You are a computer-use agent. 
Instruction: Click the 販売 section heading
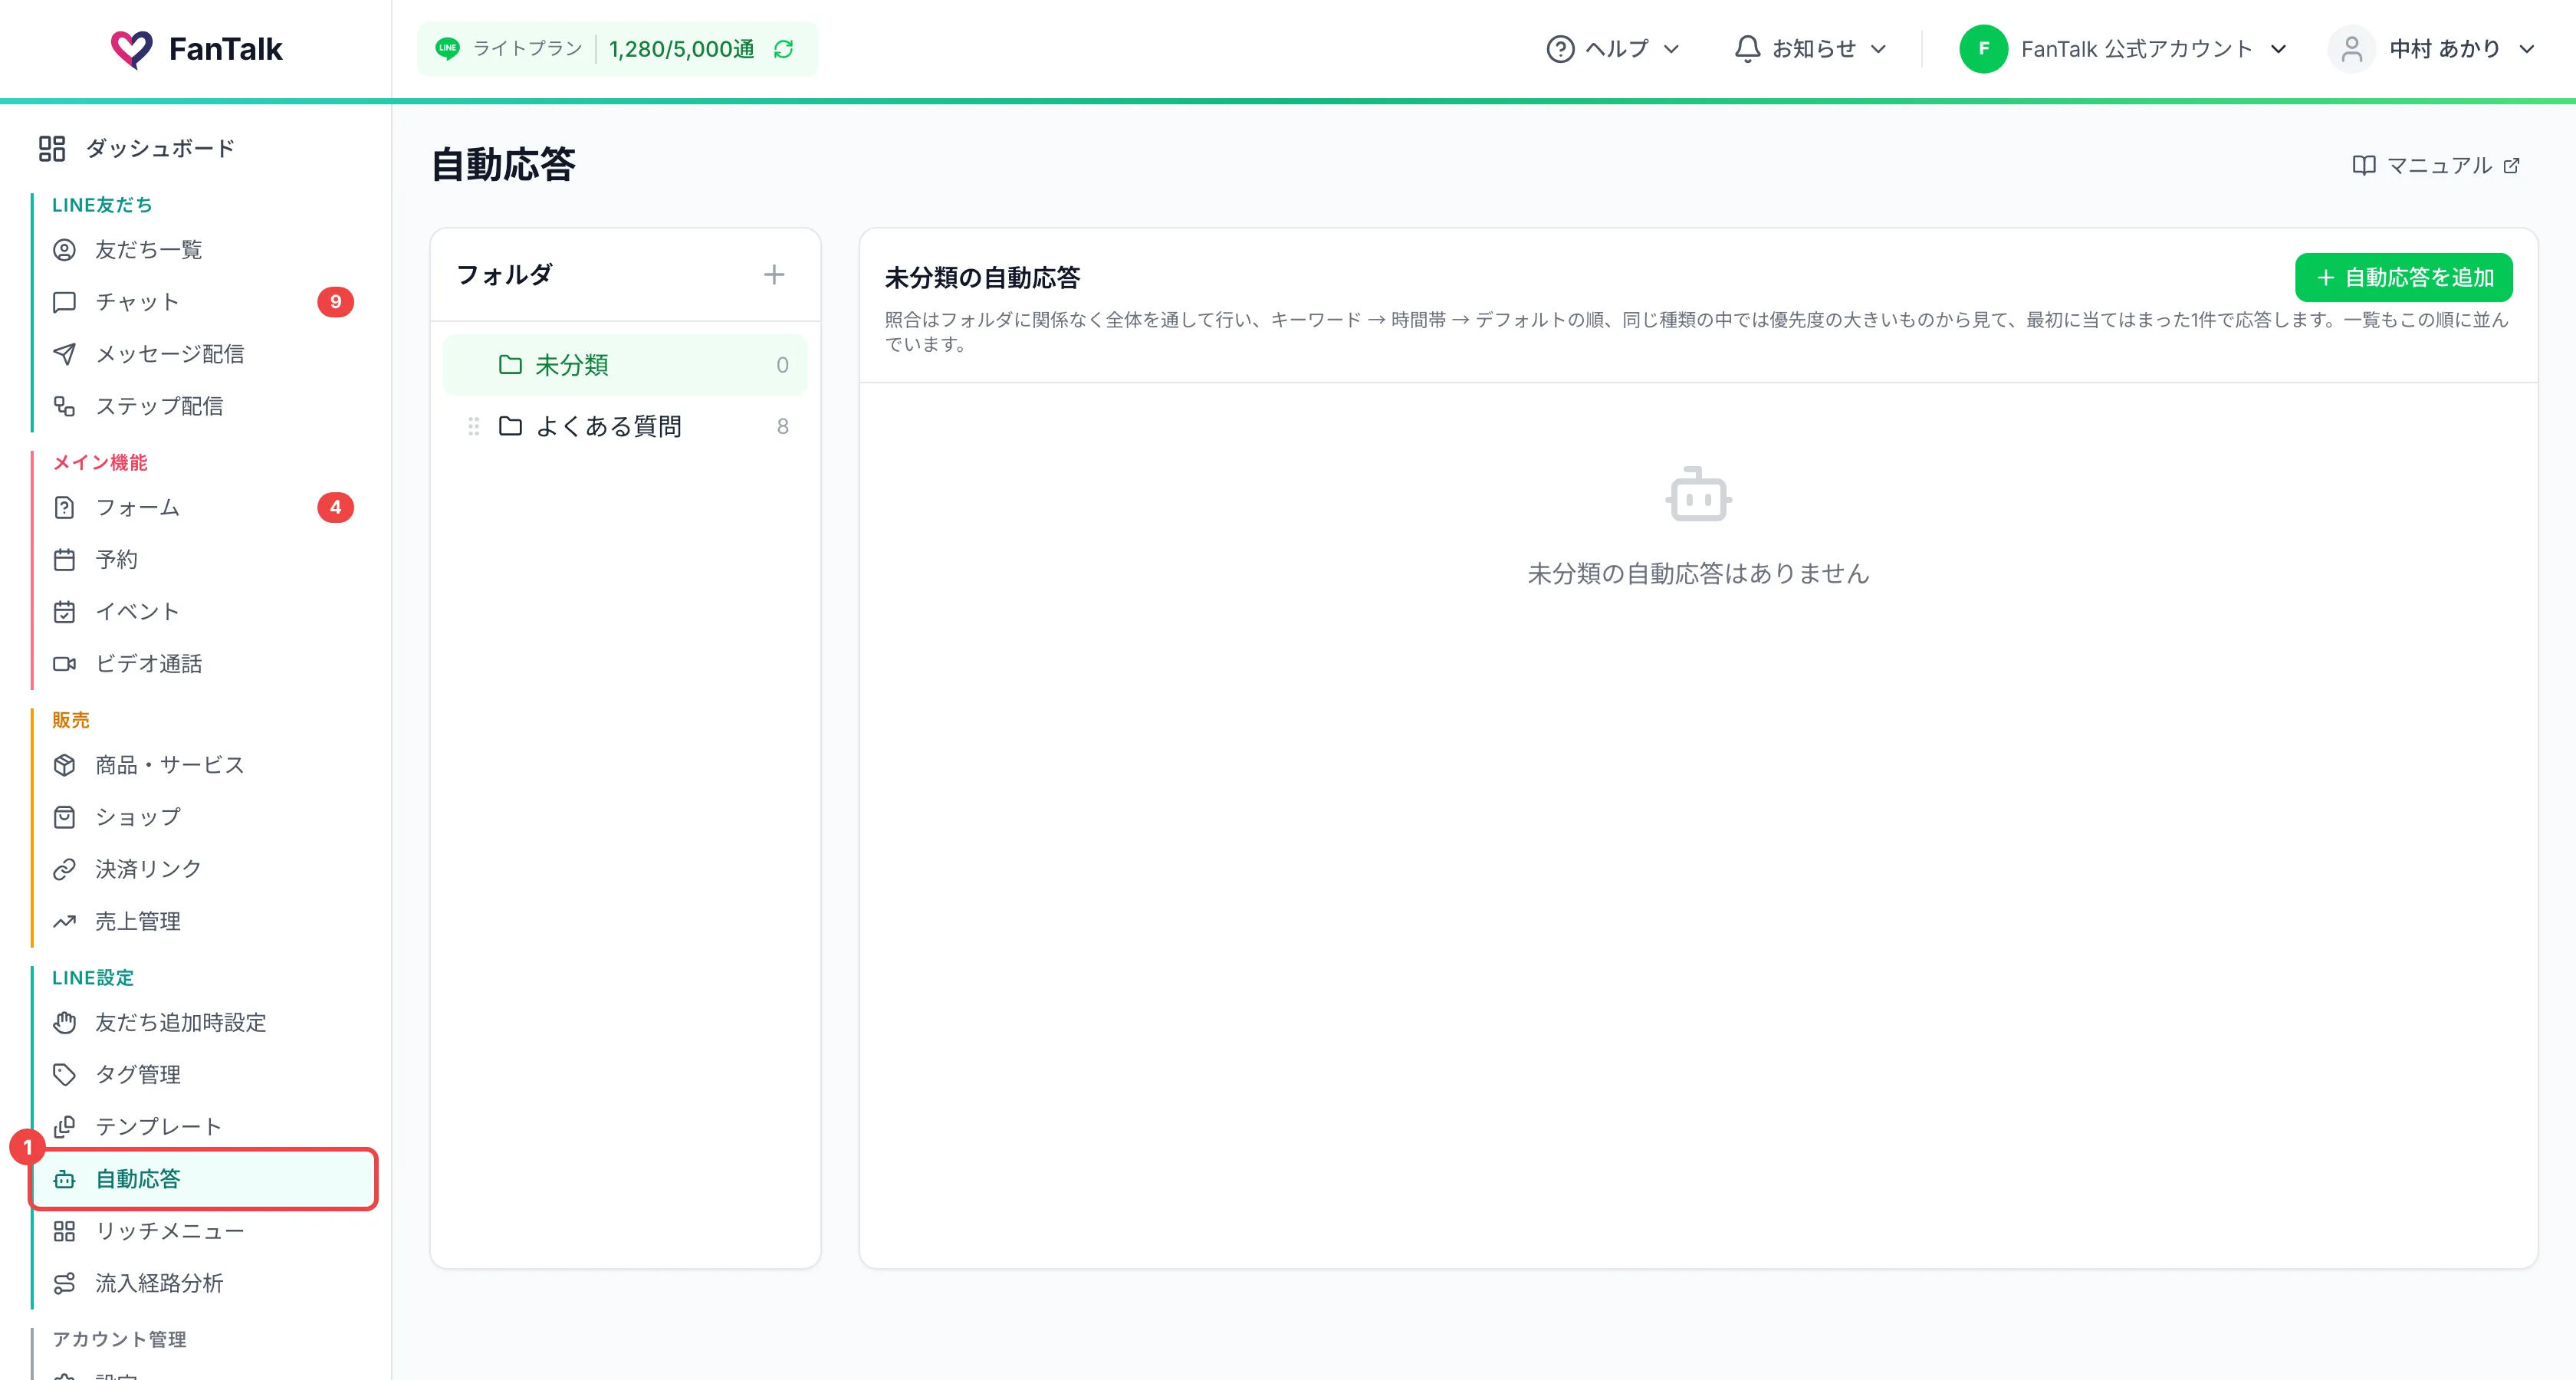coord(71,720)
